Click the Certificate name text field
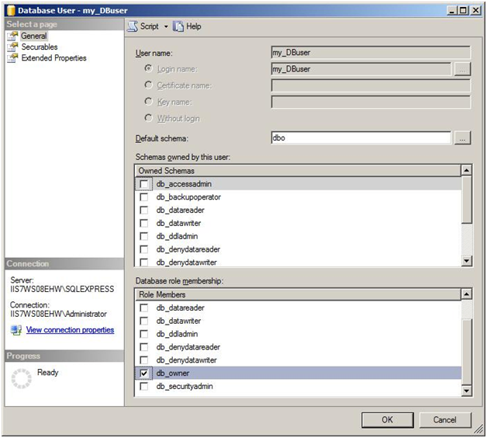This screenshot has width=487, height=438. (x=371, y=85)
